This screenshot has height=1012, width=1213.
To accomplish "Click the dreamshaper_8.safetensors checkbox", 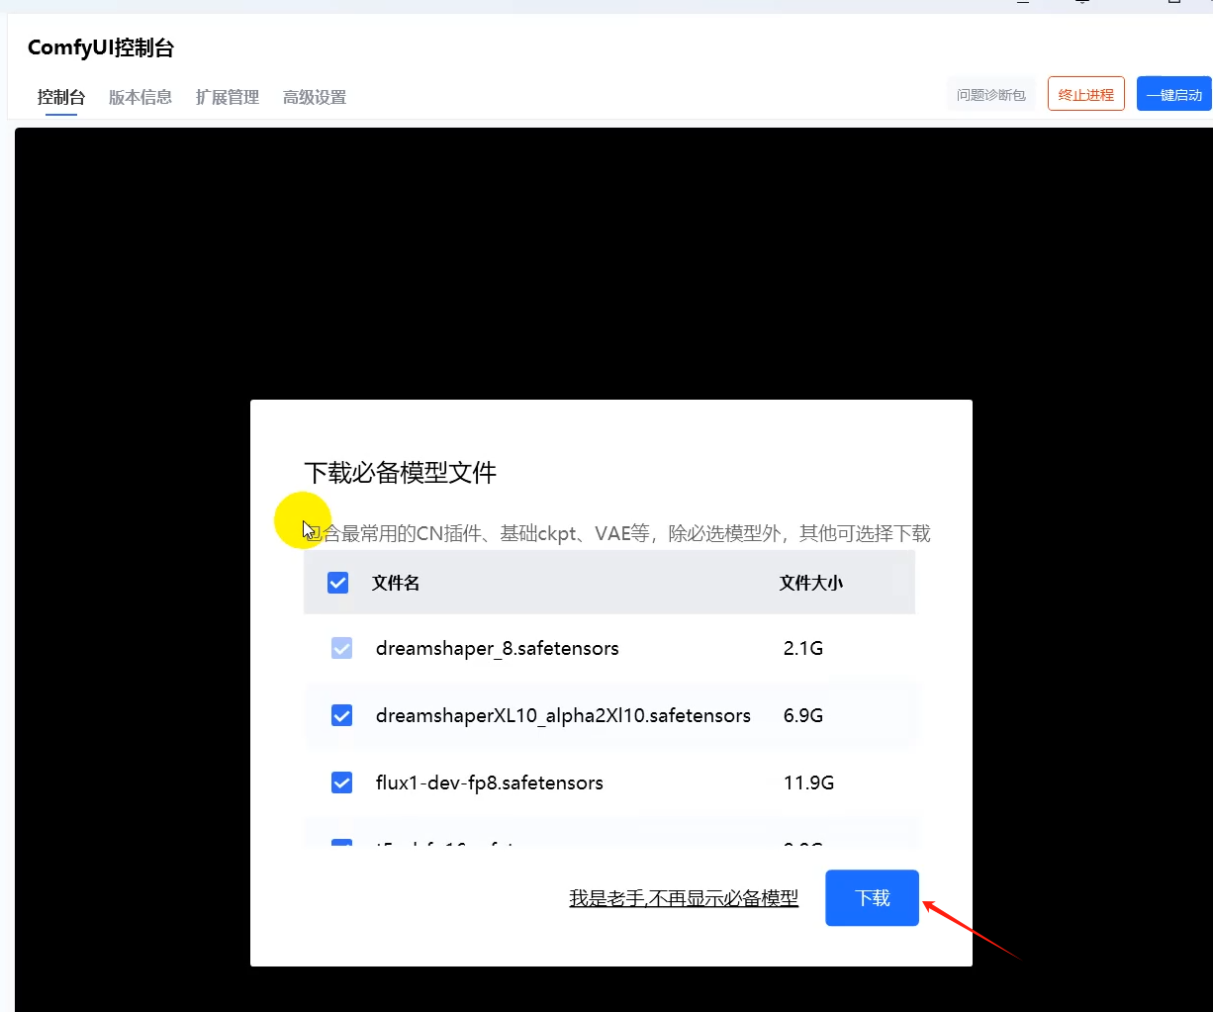I will click(341, 649).
